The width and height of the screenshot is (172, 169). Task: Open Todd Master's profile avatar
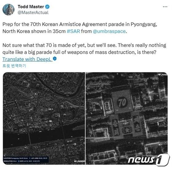point(9,10)
